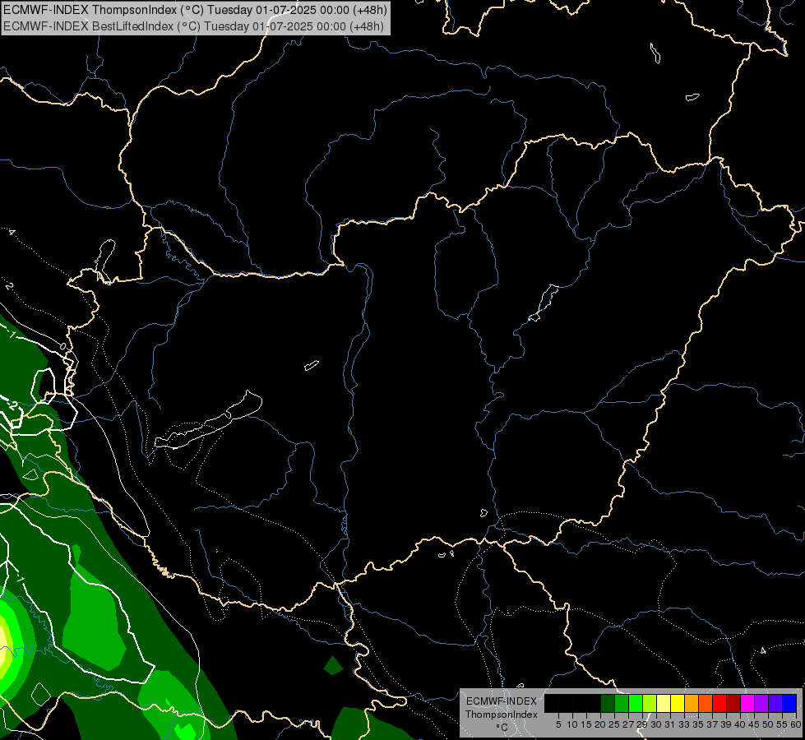
Task: Click the yellow high-index hotspot at the left edge
Action: click(x=4, y=645)
